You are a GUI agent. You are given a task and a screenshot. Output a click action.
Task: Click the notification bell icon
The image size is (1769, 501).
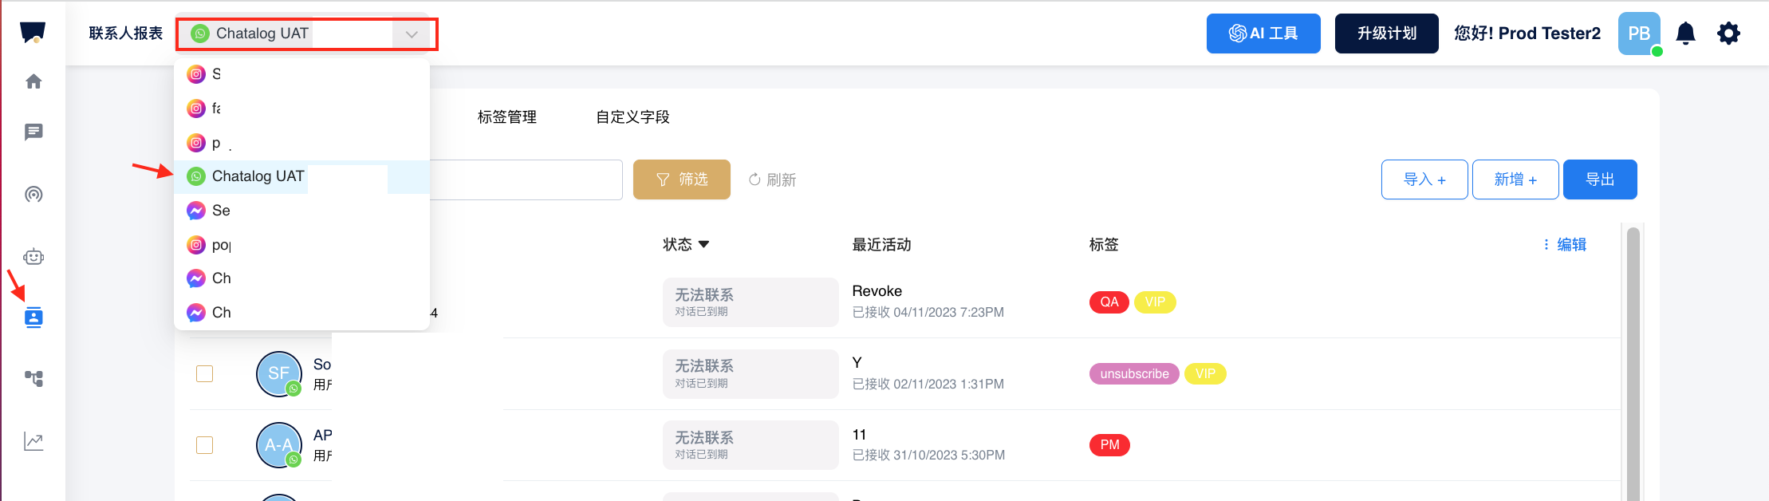pos(1685,34)
